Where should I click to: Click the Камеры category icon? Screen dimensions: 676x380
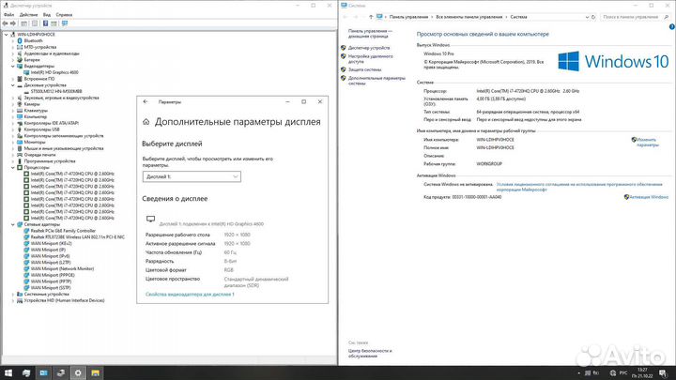[20, 104]
